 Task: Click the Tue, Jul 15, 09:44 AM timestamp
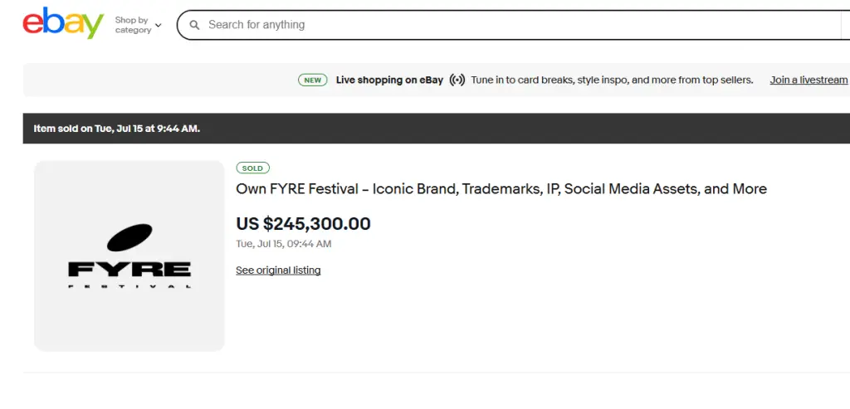284,244
